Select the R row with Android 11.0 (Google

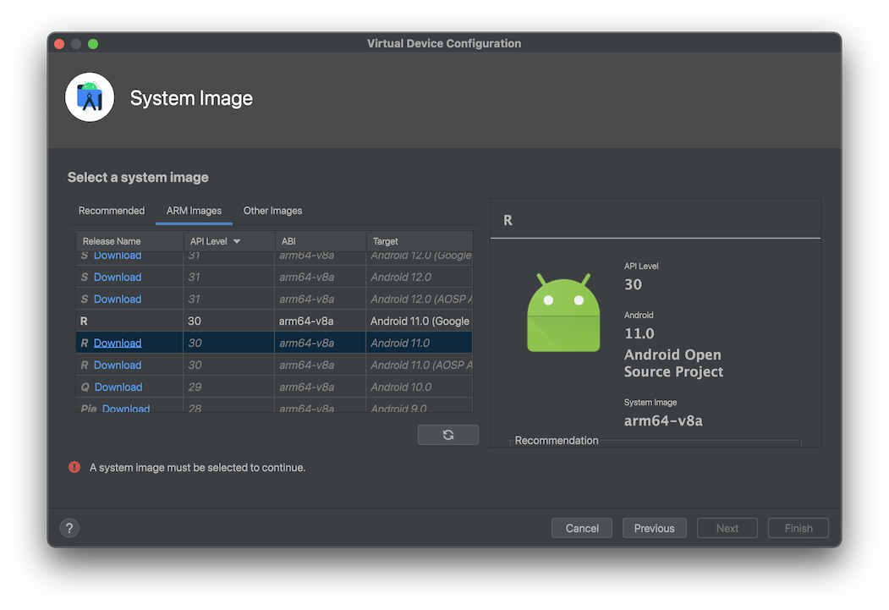[274, 321]
